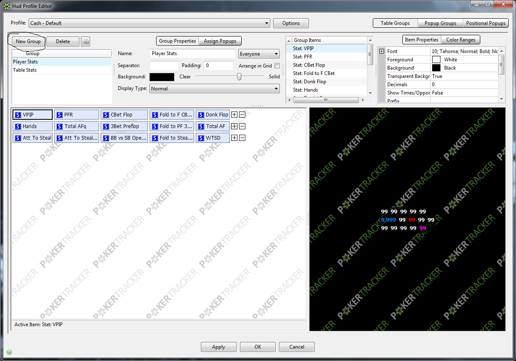The height and width of the screenshot is (361, 516).
Task: Remove item with minus on Att To Steal row
Action: (242, 138)
